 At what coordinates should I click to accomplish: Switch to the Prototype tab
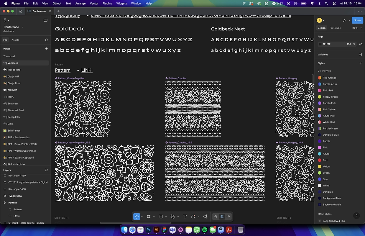pos(335,28)
